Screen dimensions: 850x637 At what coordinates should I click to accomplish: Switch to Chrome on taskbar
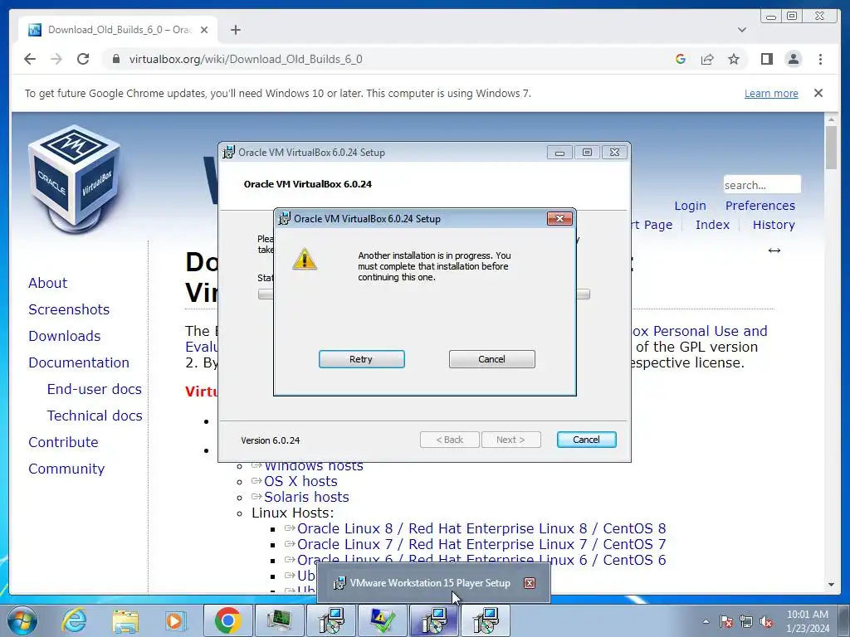coord(227,620)
